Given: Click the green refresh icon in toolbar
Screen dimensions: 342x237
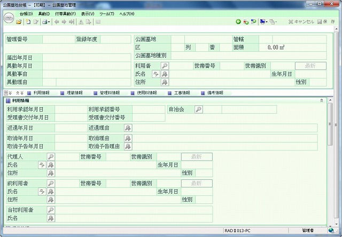Looking at the screenshot, I should pyautogui.click(x=238, y=22).
